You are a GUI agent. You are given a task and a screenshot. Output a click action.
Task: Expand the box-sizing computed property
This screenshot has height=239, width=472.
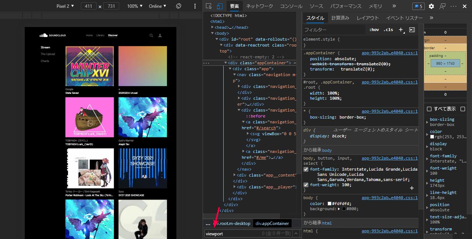(x=427, y=122)
